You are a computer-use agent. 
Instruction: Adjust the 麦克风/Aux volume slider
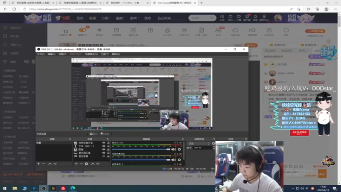pyautogui.click(x=141, y=149)
